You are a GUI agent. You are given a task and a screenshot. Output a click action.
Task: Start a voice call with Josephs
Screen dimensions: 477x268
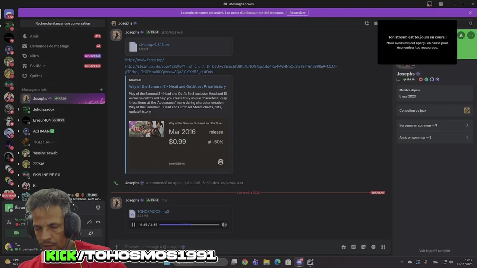click(x=367, y=23)
